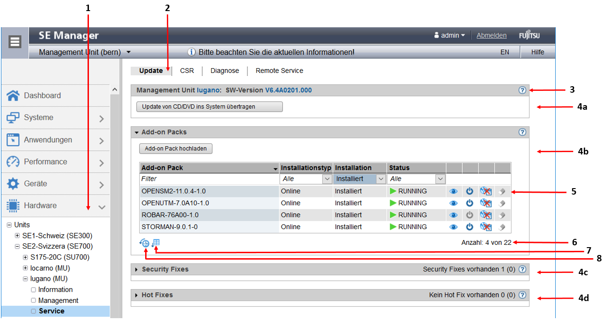Expand the SE1-Schweiz (SE300) tree node
The height and width of the screenshot is (320, 605).
click(17, 236)
